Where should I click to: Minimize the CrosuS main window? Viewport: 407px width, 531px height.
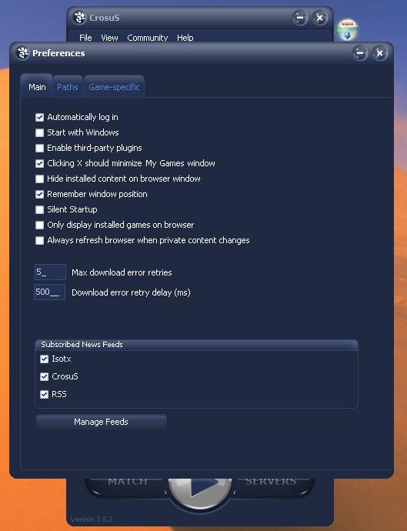point(300,18)
